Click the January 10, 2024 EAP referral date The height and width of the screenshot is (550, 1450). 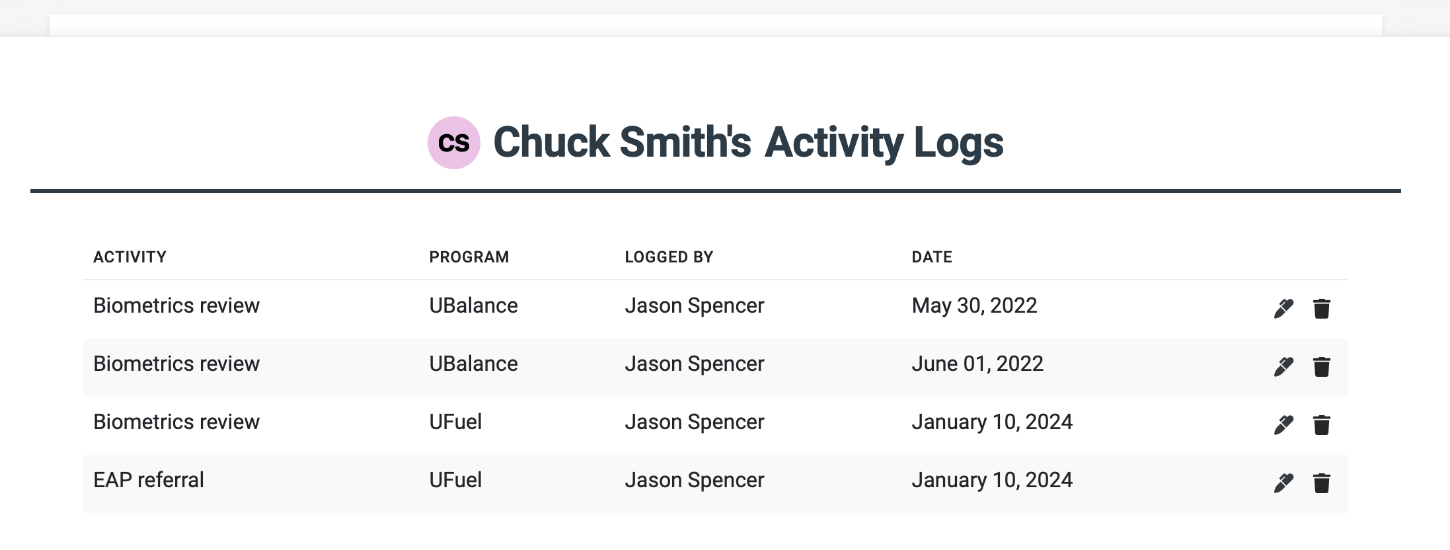[x=992, y=480]
